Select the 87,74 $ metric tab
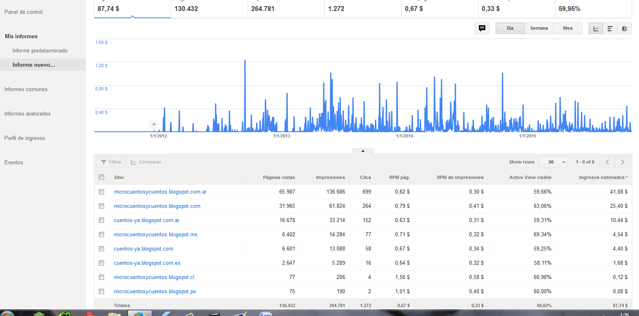The width and height of the screenshot is (639, 316). tap(132, 9)
